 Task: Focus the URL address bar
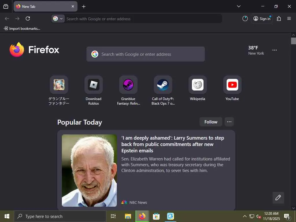pos(143,19)
